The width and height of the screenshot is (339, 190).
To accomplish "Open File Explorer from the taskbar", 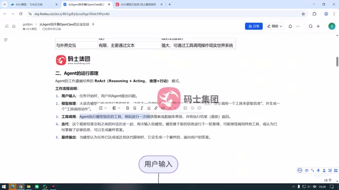I will tap(29, 187).
